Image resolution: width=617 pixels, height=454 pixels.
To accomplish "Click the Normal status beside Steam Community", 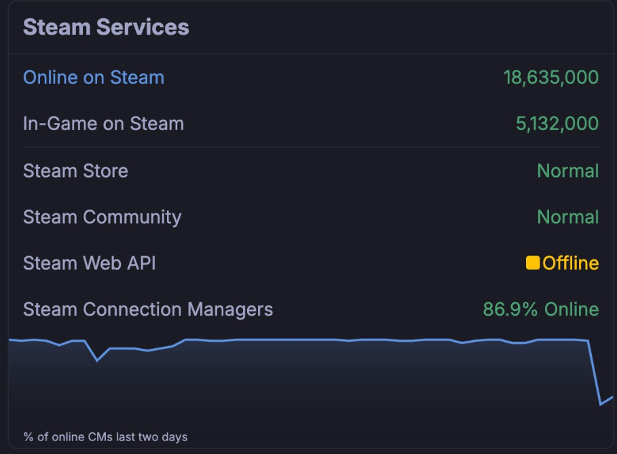I will [x=567, y=217].
